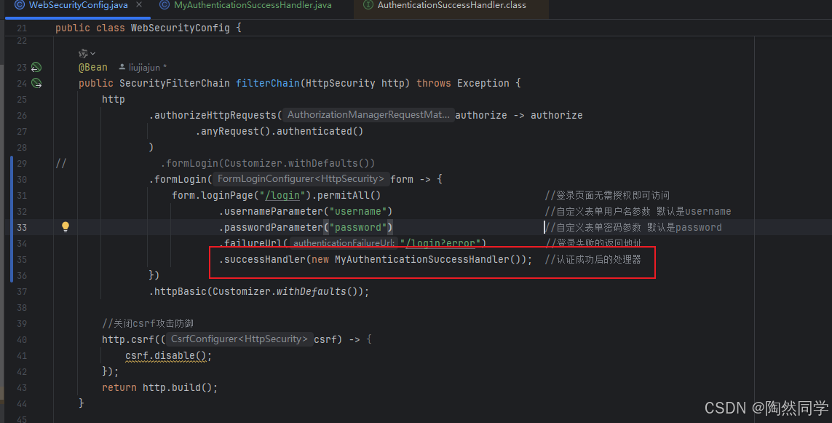
Task: Close the WebSecurityConfig.java tab
Action: point(138,4)
